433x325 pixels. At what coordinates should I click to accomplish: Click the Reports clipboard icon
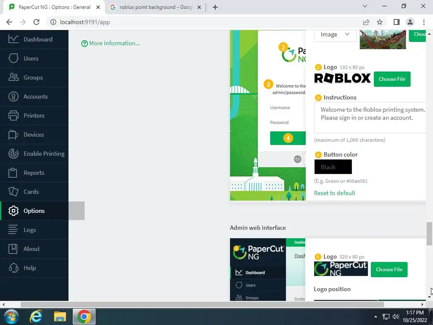[x=13, y=173]
